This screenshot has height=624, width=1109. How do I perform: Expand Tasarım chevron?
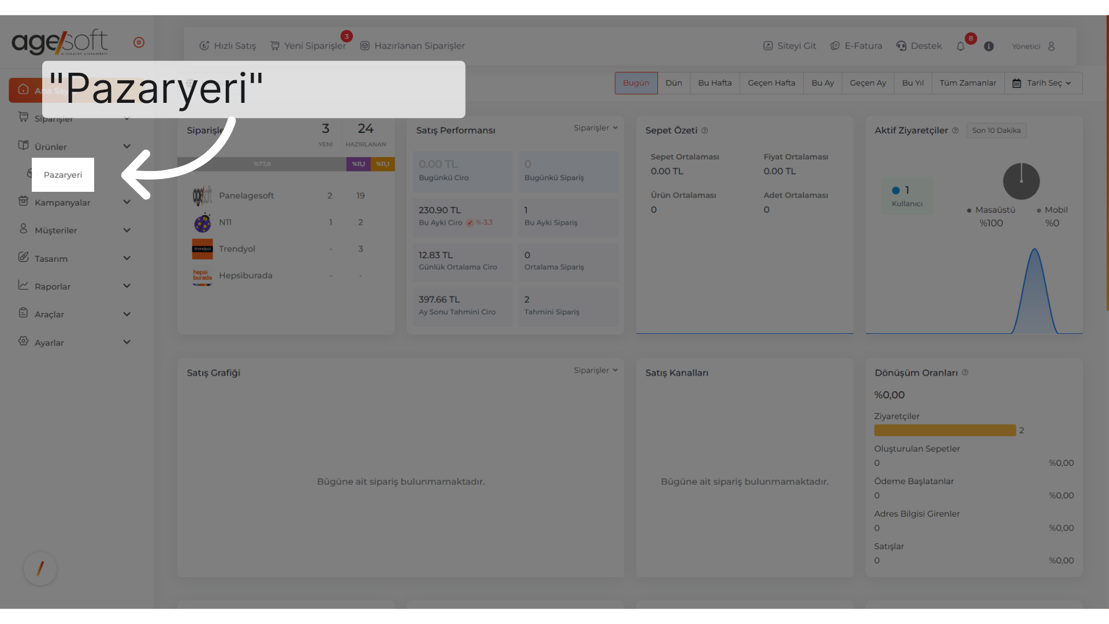pos(127,258)
